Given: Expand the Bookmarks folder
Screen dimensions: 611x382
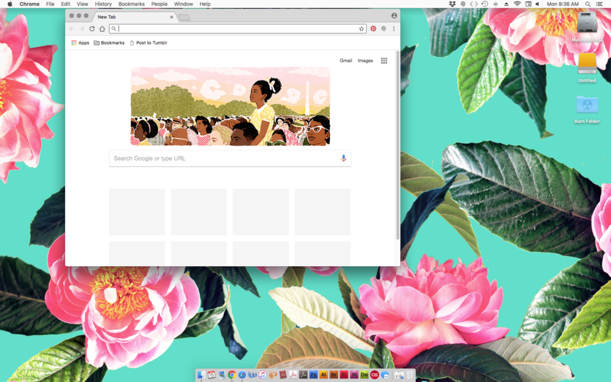Looking at the screenshot, I should pos(109,43).
